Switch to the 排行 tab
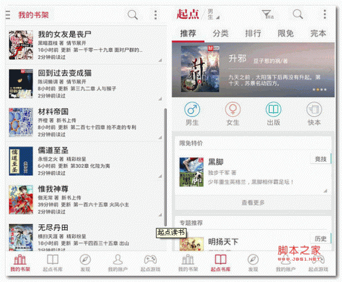342x282 pixels. [x=253, y=34]
